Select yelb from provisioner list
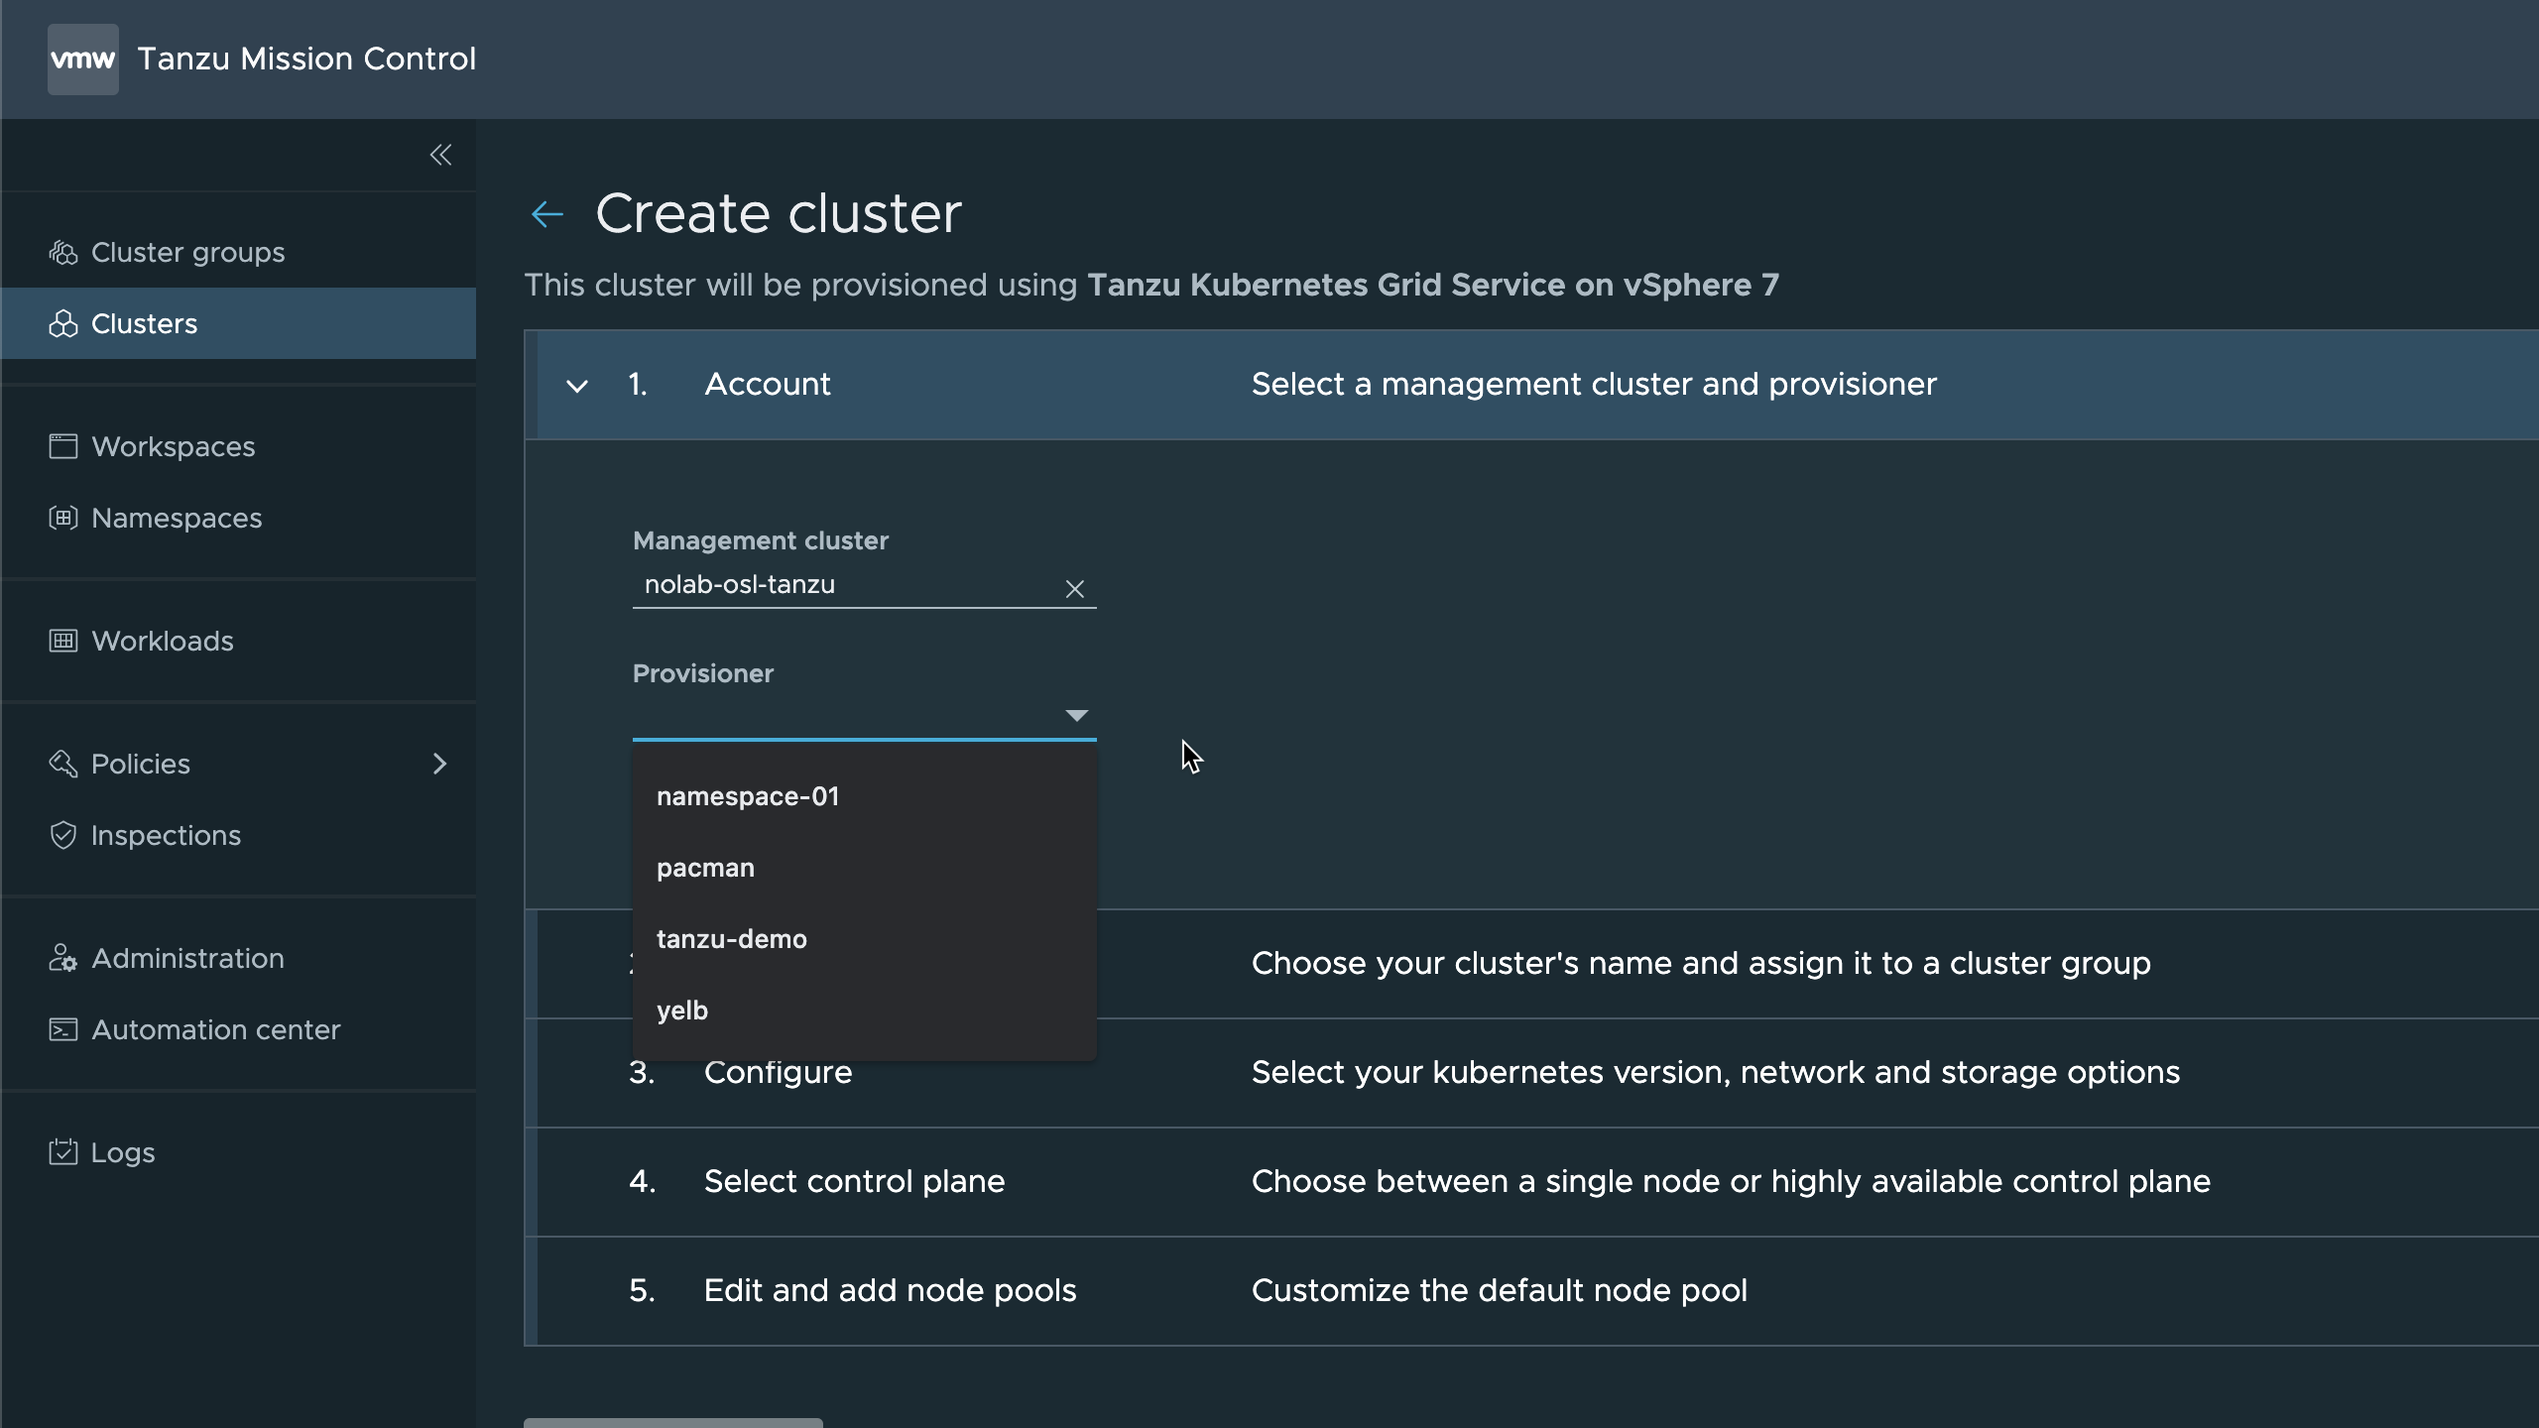Image resolution: width=2539 pixels, height=1428 pixels. [865, 1011]
